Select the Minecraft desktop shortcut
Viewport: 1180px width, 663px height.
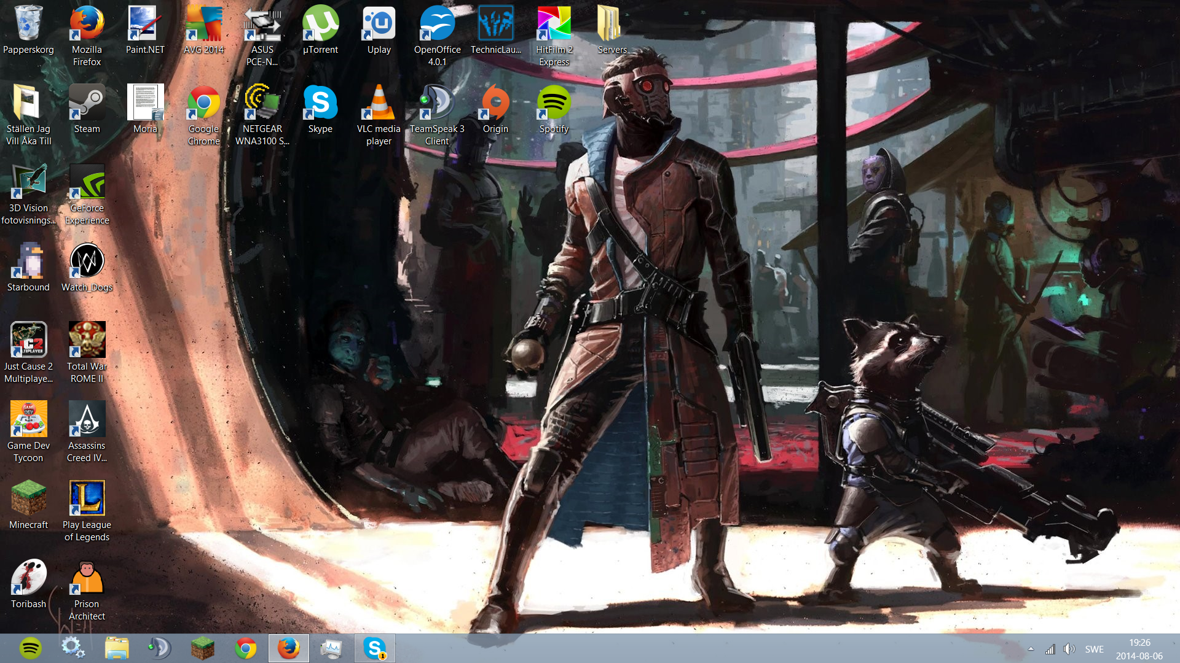[x=28, y=505]
